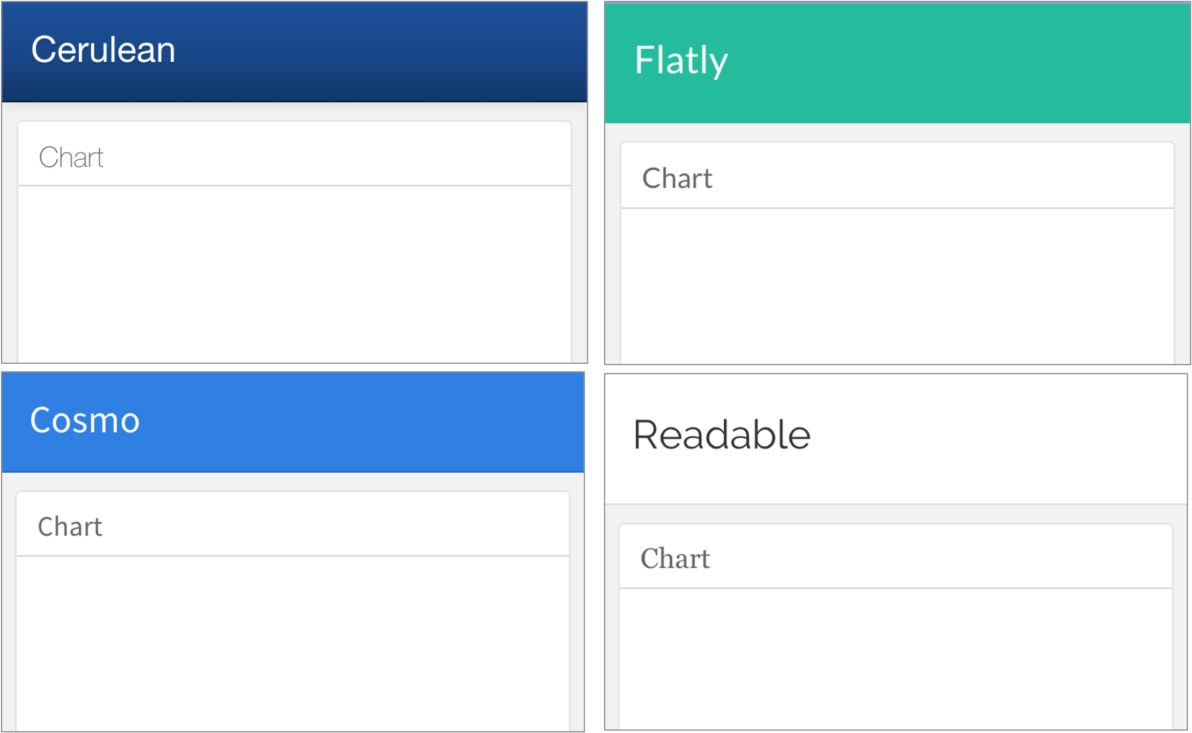Click gray gap between Flatly navbar and Chart panel
The width and height of the screenshot is (1192, 733).
[897, 133]
